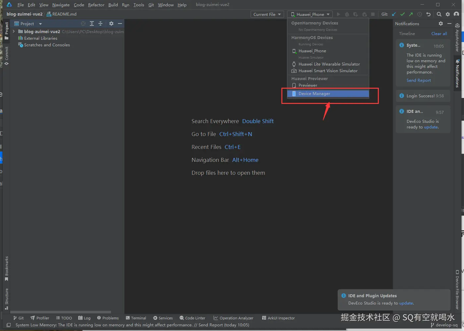Image resolution: width=464 pixels, height=331 pixels.
Task: Choose Huawei Smart Vision Simulator
Action: pyautogui.click(x=328, y=71)
